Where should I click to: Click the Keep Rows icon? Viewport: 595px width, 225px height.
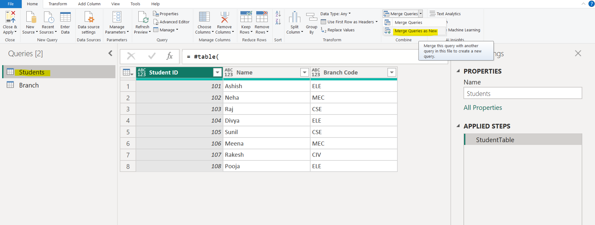pos(246,17)
